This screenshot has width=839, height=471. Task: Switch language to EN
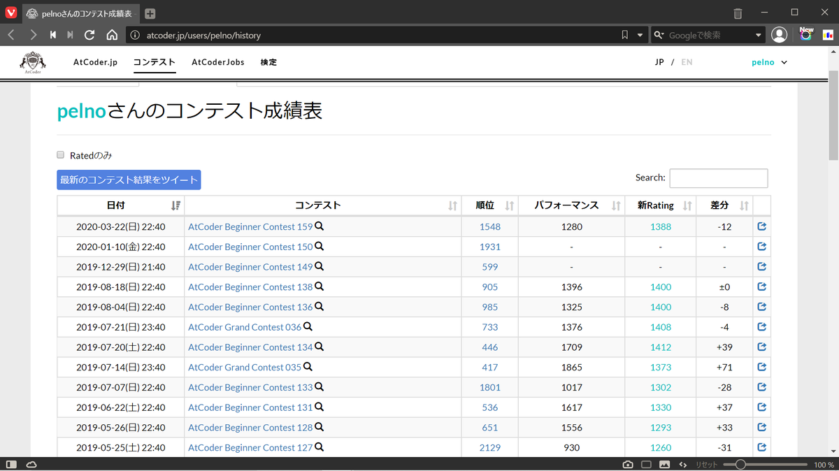coord(687,62)
